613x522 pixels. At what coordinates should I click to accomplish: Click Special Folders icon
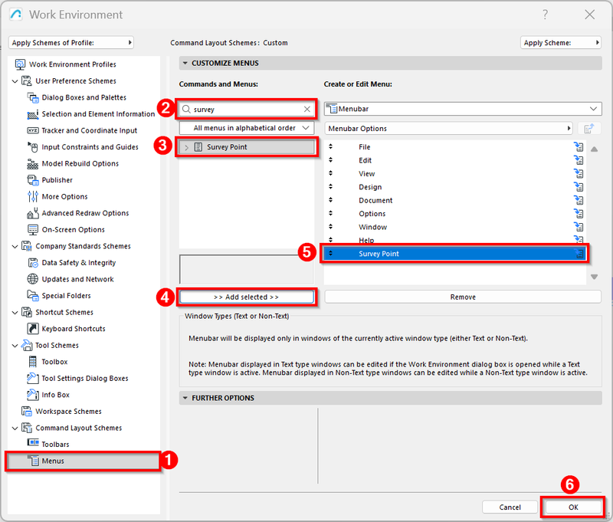[33, 295]
